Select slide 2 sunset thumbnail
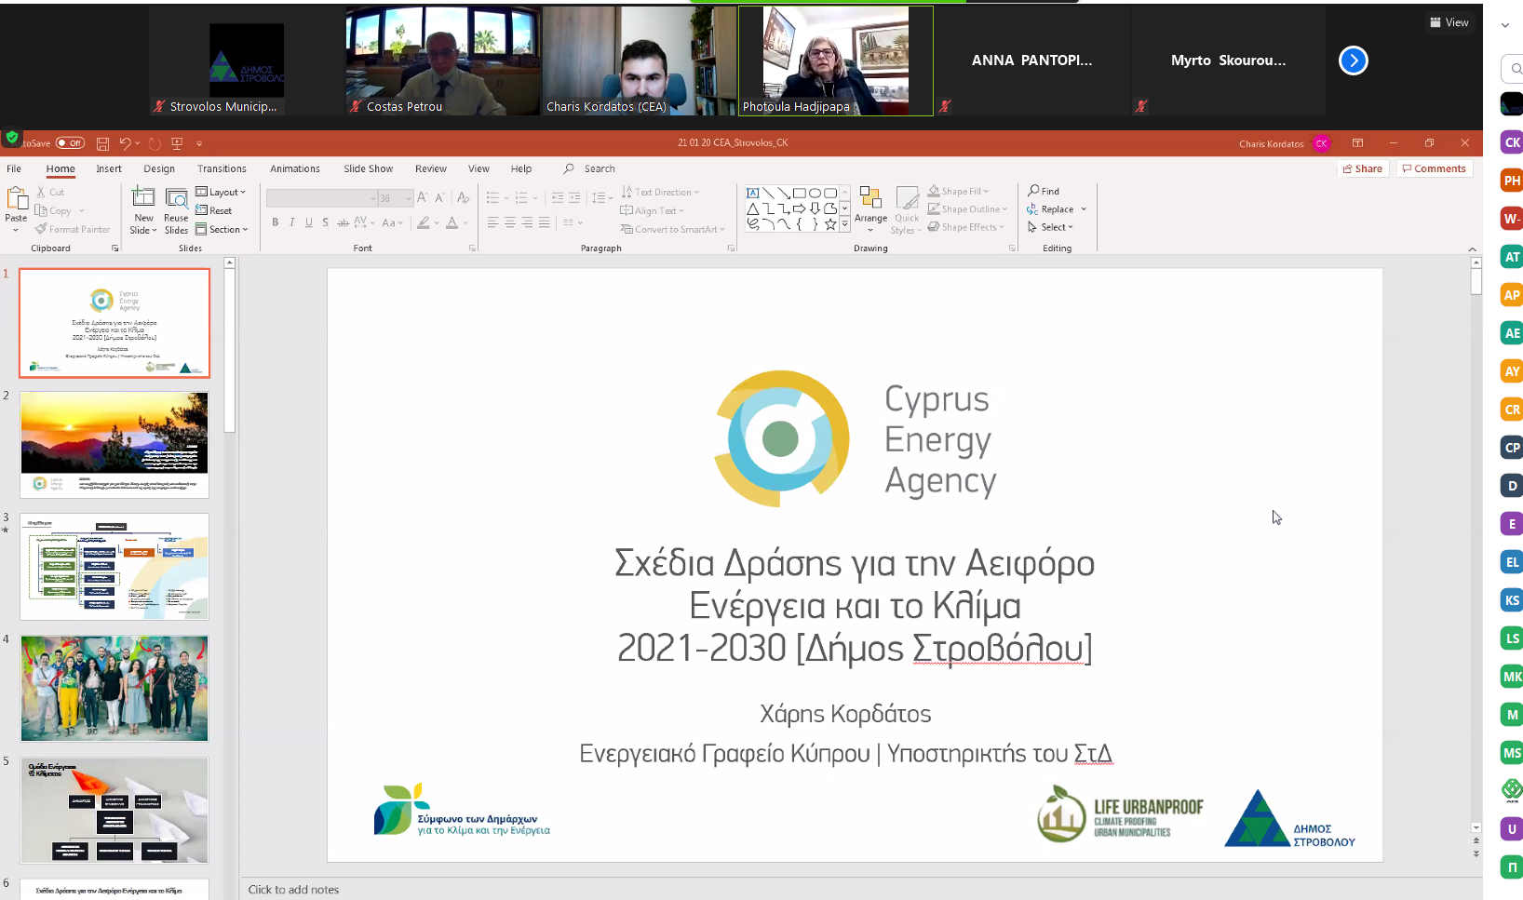Screen dimensions: 1523x900 (x=115, y=445)
